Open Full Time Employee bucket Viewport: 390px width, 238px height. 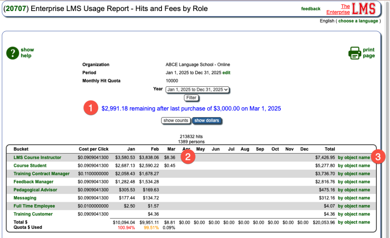tap(34, 206)
